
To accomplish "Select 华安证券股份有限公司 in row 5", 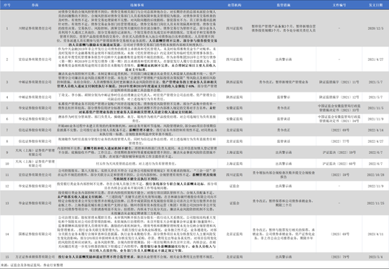I will point(35,108).
